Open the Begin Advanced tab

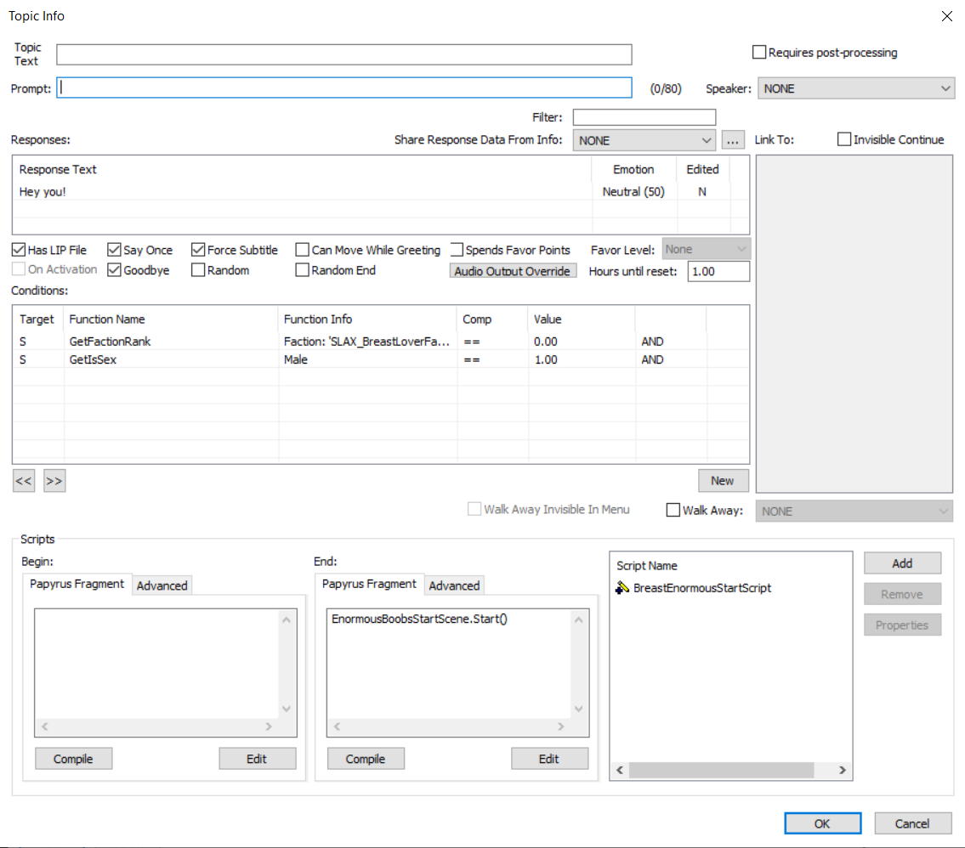(162, 585)
